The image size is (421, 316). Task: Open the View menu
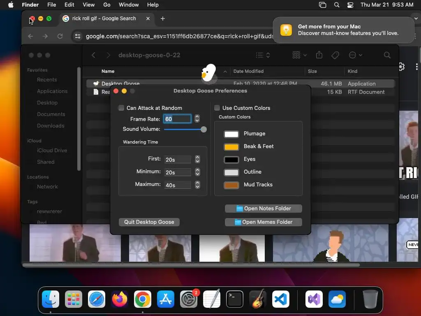pyautogui.click(x=89, y=5)
